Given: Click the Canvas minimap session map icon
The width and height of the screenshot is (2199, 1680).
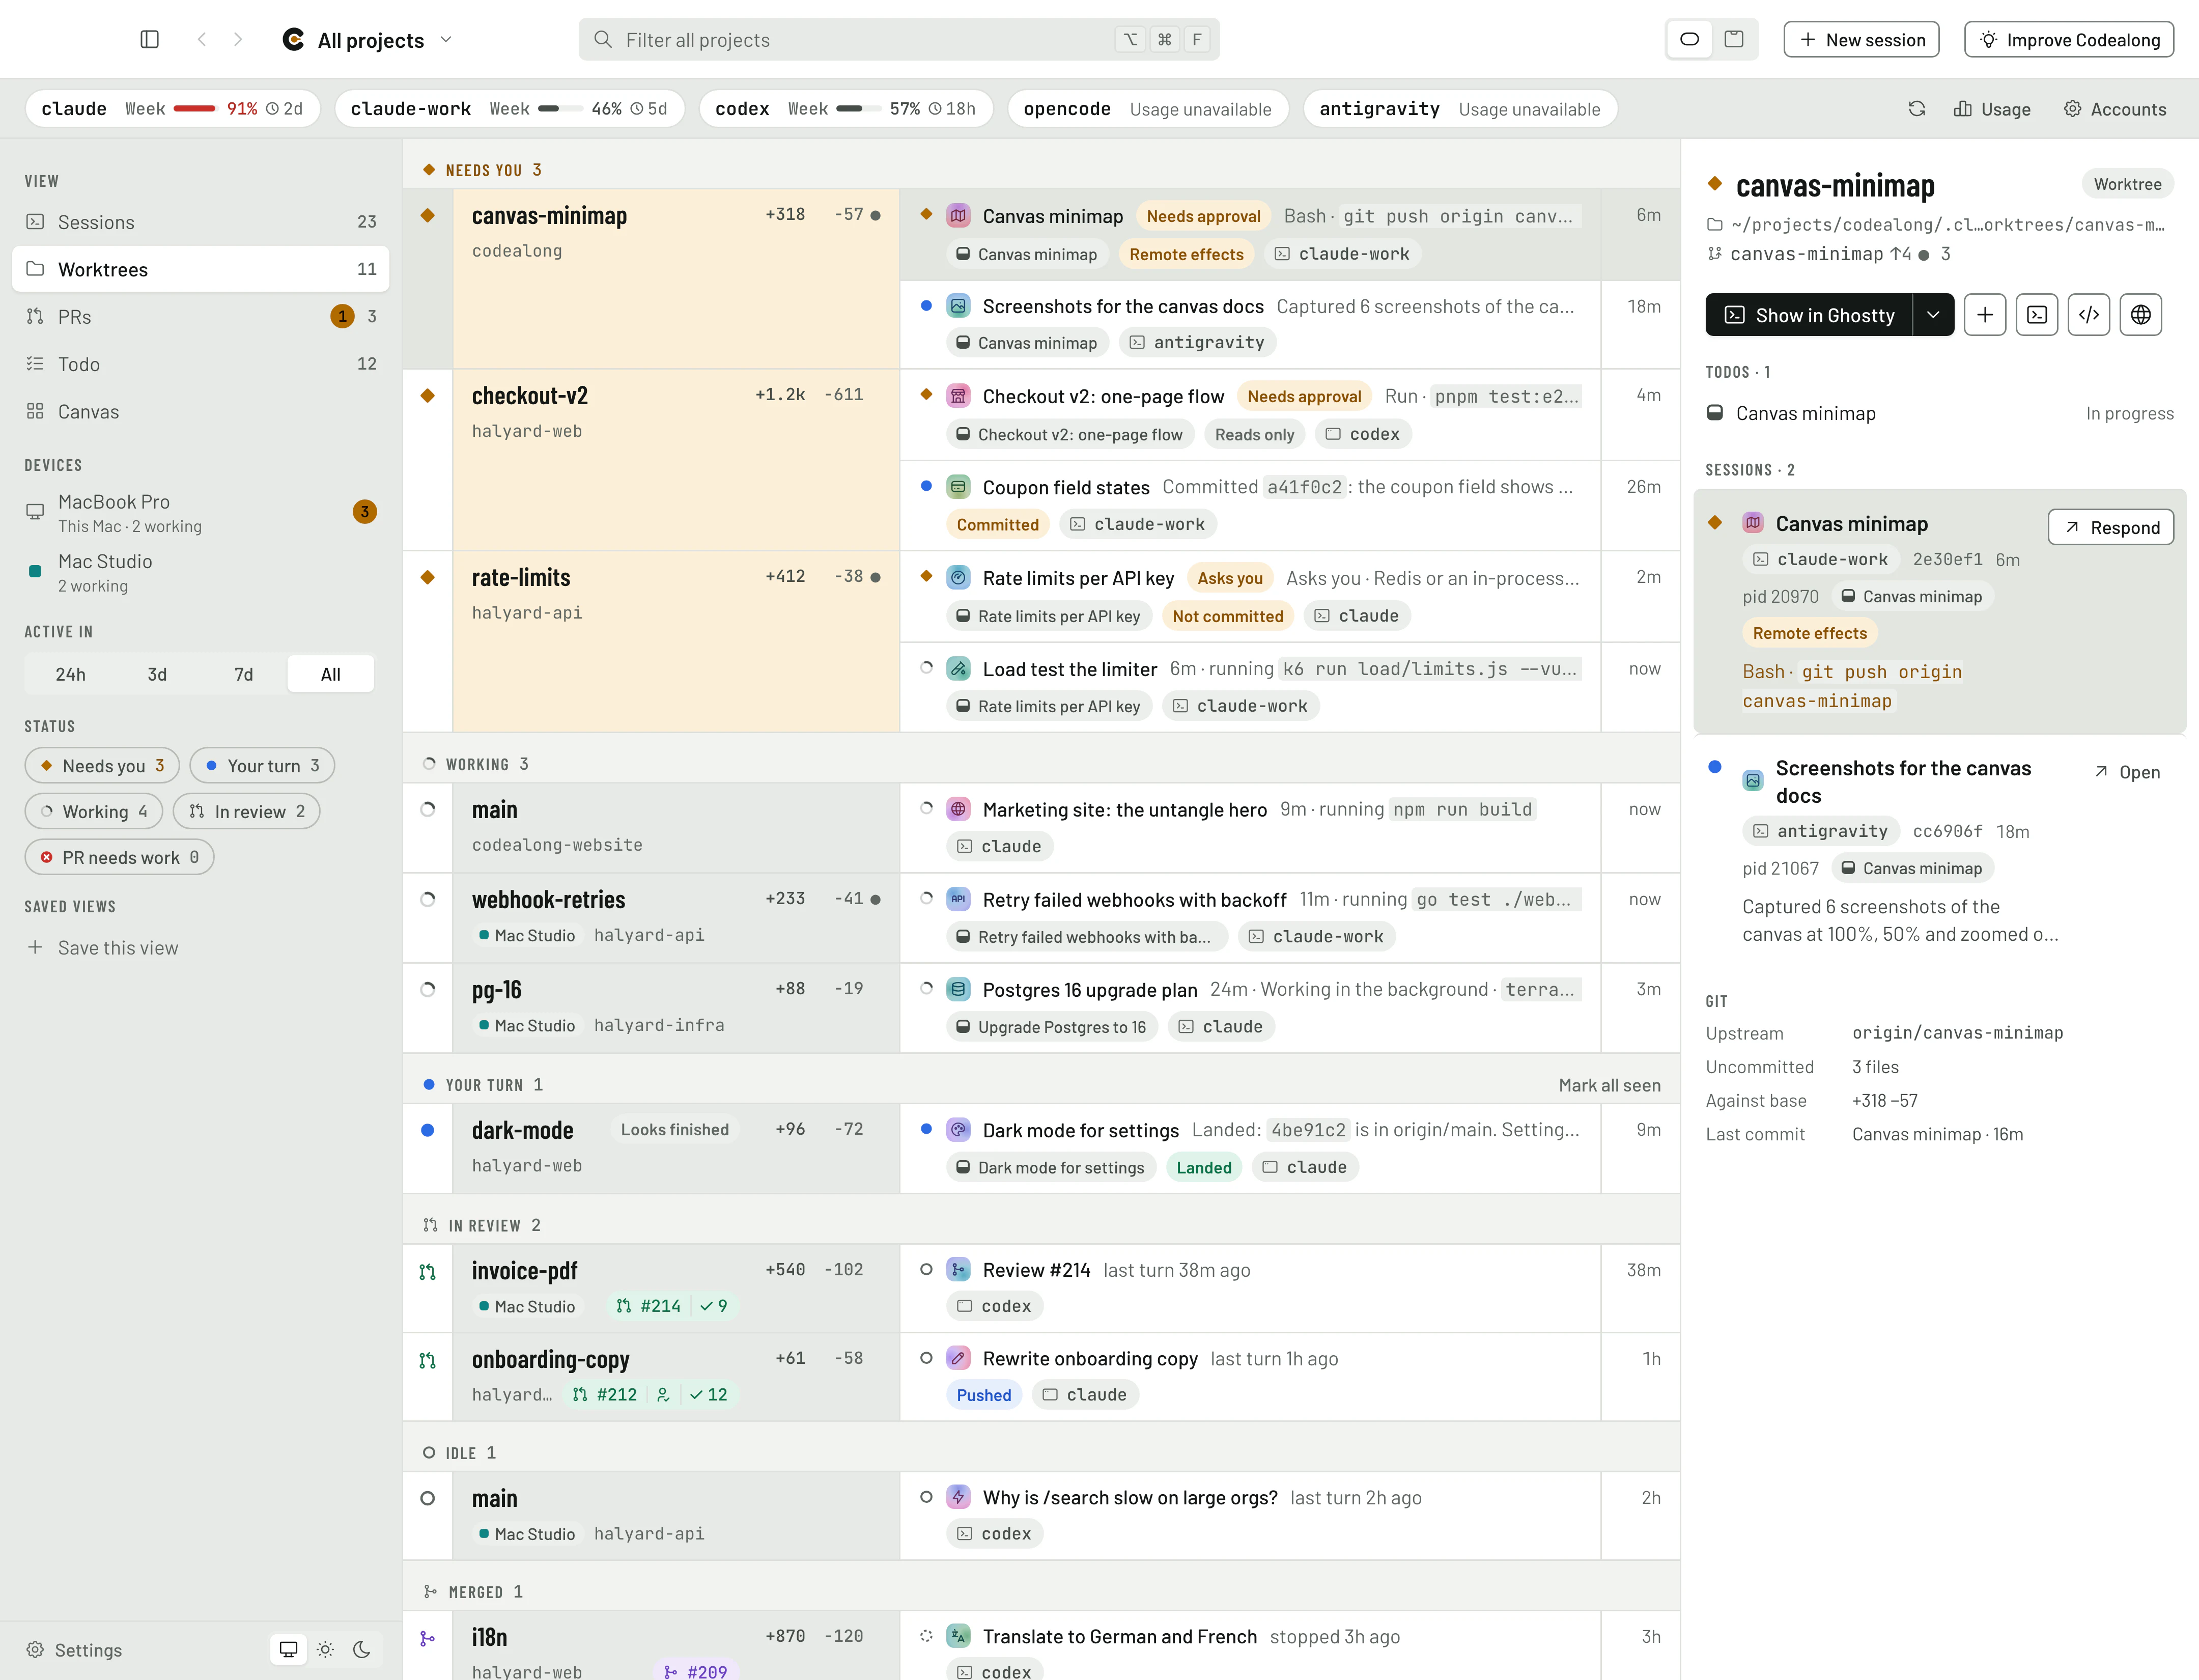Looking at the screenshot, I should click(x=958, y=215).
